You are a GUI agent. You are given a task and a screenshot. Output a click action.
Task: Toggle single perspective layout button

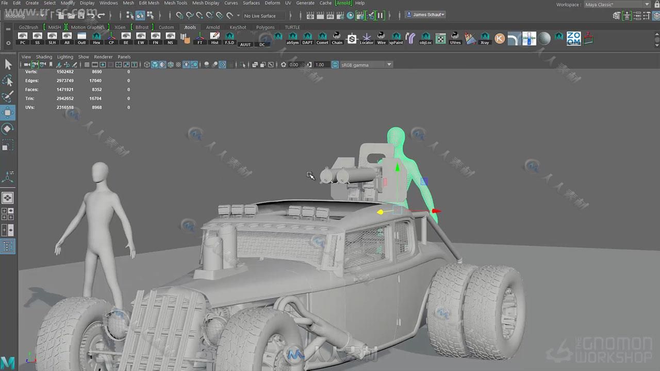(x=8, y=197)
